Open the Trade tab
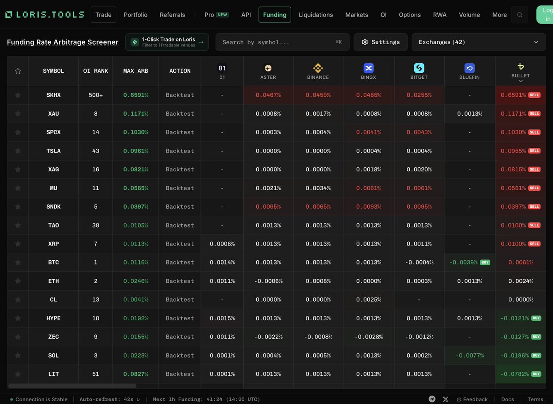This screenshot has width=553, height=404. click(x=103, y=15)
